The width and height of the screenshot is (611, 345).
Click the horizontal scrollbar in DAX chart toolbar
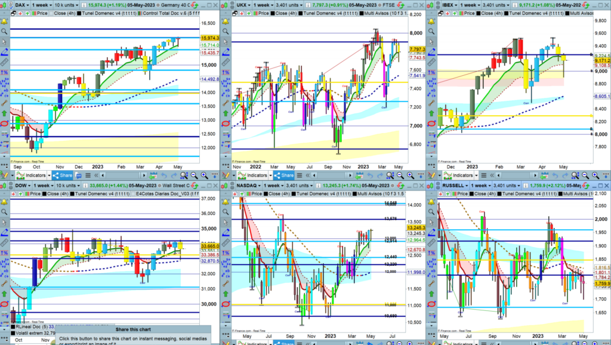click(126, 175)
